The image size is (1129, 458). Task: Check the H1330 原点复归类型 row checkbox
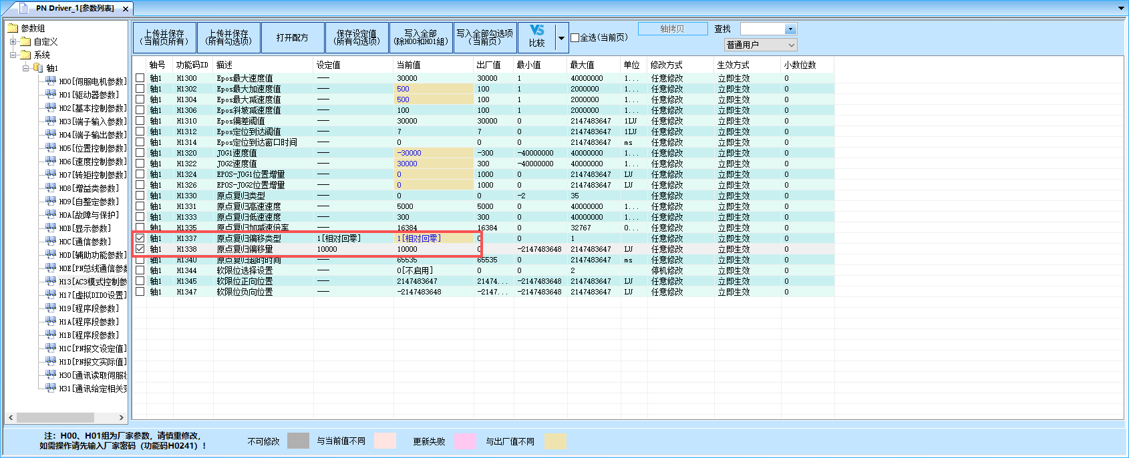coord(140,196)
